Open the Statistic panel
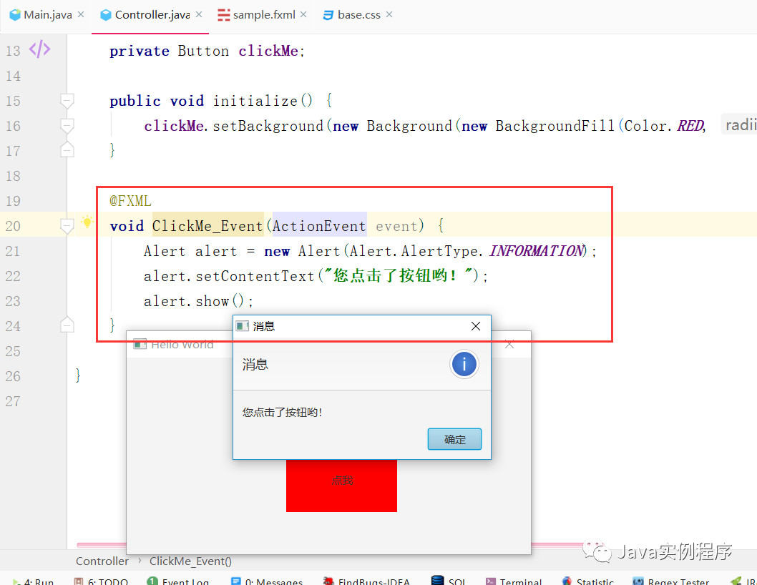757x585 pixels. click(x=594, y=581)
